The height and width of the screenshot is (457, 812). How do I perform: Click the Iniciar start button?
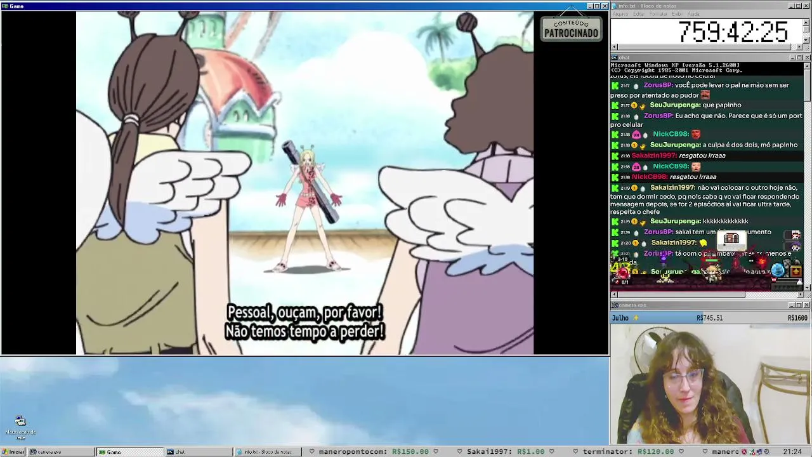point(13,452)
